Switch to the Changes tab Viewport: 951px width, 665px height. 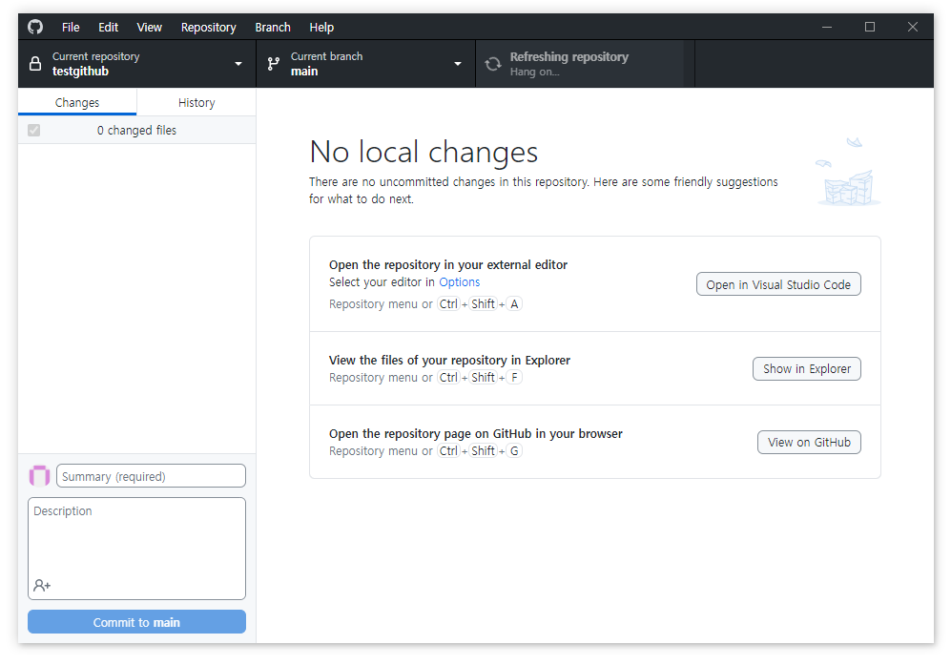(x=77, y=102)
